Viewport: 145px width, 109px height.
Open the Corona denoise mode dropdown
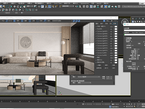pyautogui.click(x=89, y=77)
